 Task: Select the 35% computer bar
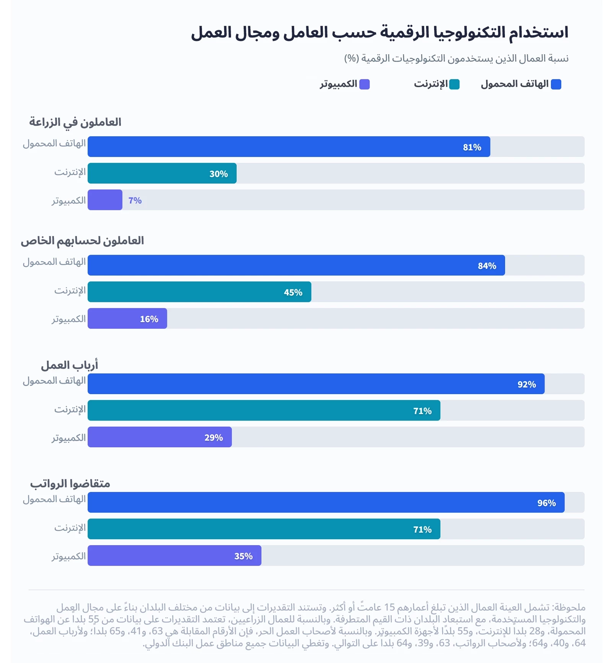[x=174, y=555]
